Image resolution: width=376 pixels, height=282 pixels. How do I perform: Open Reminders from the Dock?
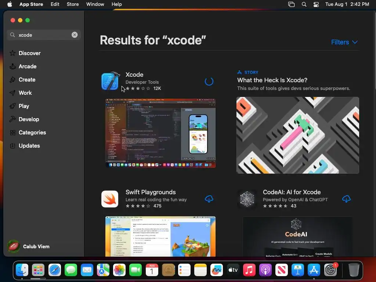pos(184,270)
